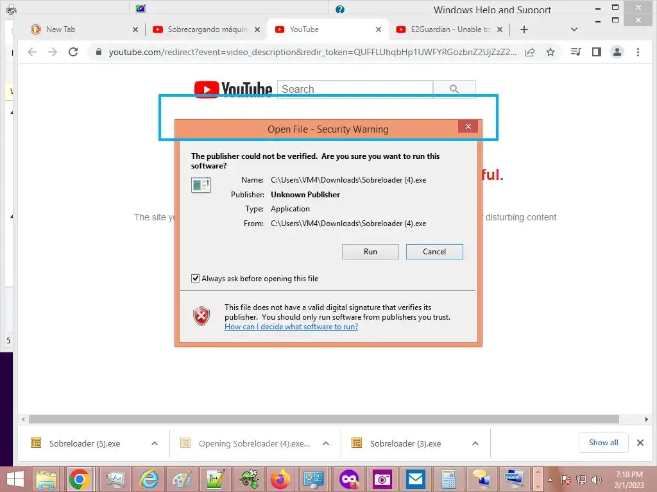Open On-Screen Keyboard taskbar icon
Screen dimensions: 657x492
tap(515, 479)
